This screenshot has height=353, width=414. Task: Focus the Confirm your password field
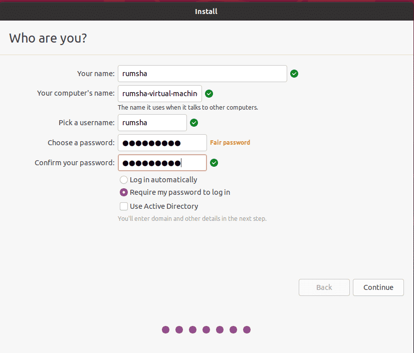point(162,163)
